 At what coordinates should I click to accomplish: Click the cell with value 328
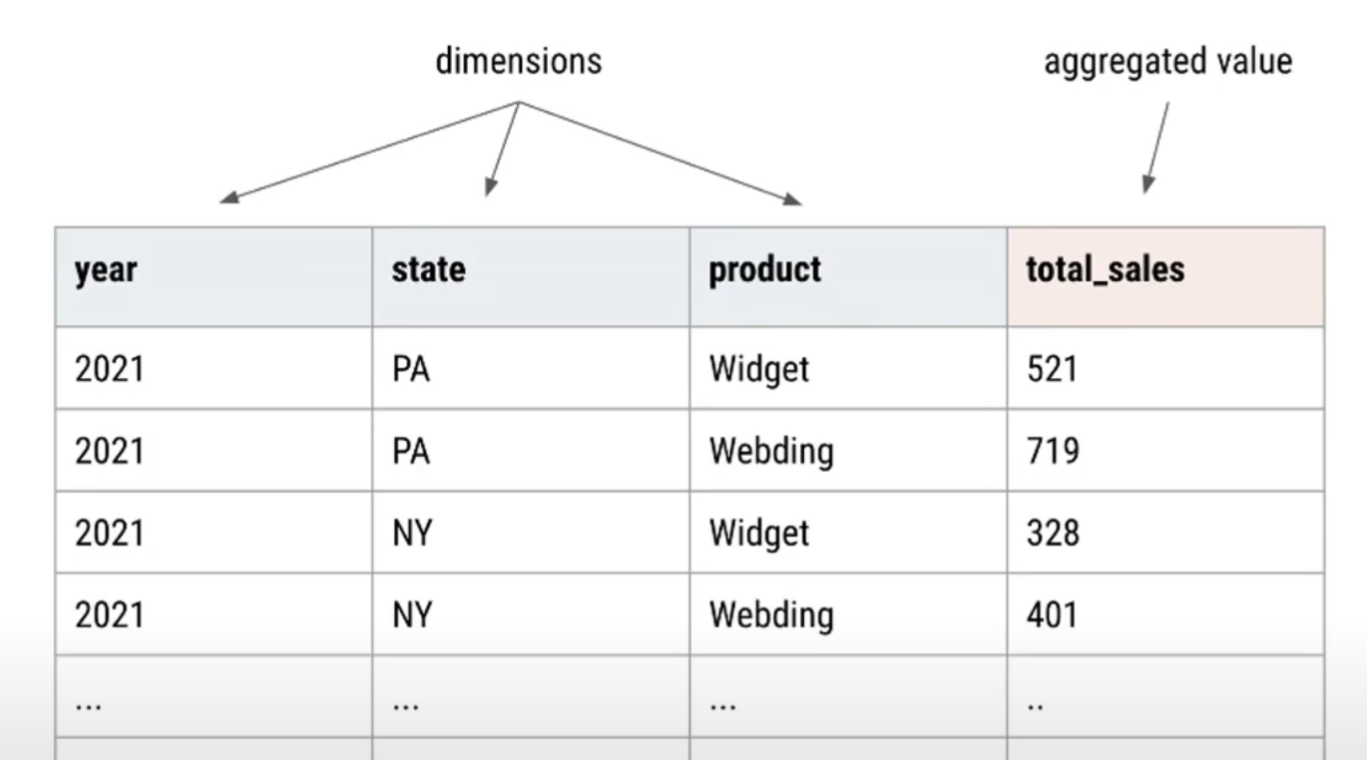tap(1165, 532)
